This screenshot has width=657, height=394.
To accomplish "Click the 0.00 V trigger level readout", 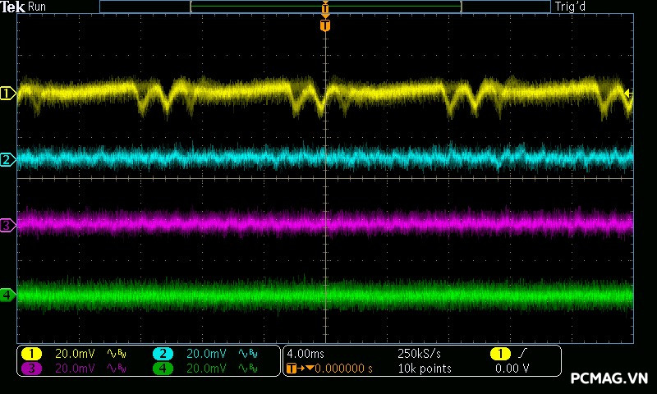I will [x=512, y=369].
